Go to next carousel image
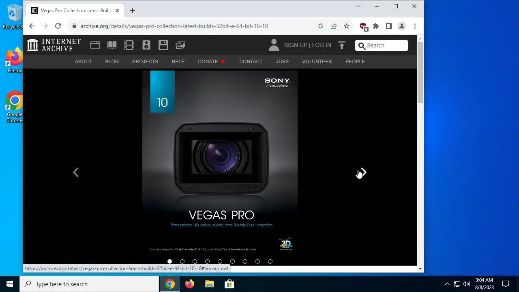The image size is (519, 292). (x=363, y=172)
